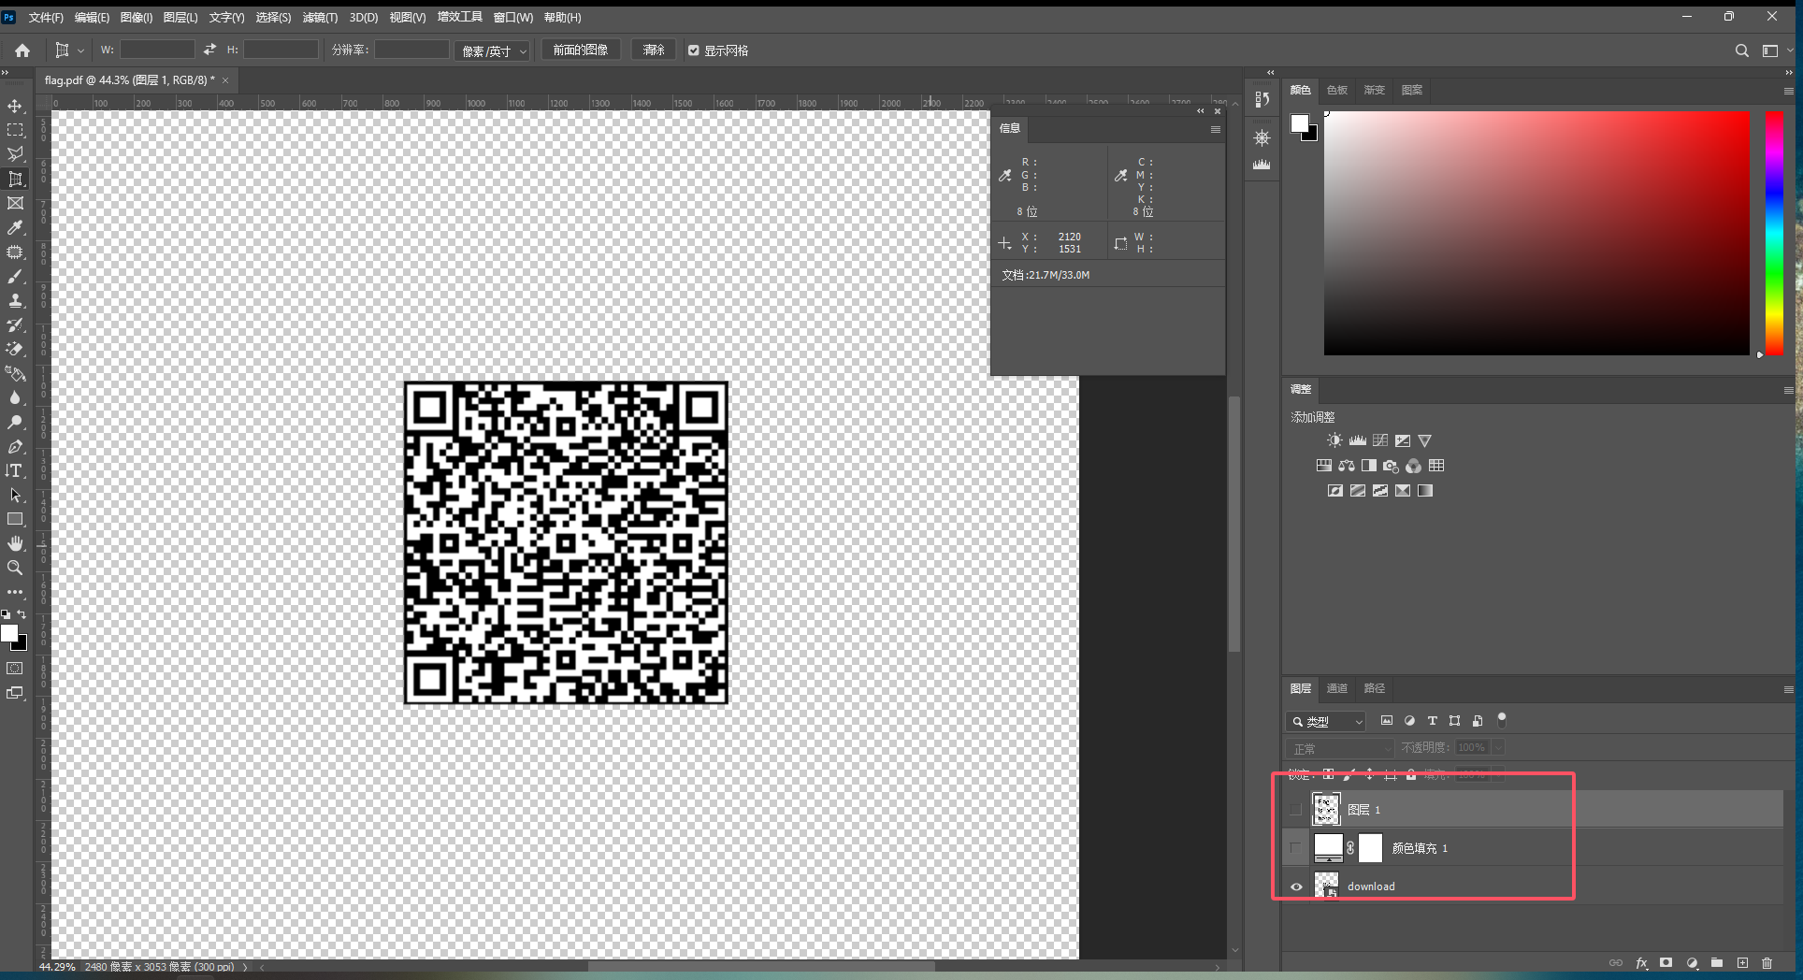Image resolution: width=1803 pixels, height=980 pixels.
Task: Open the search icon in the options bar
Action: (x=1741, y=50)
